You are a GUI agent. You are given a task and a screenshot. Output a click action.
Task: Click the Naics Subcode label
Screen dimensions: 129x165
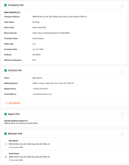coord(11,33)
